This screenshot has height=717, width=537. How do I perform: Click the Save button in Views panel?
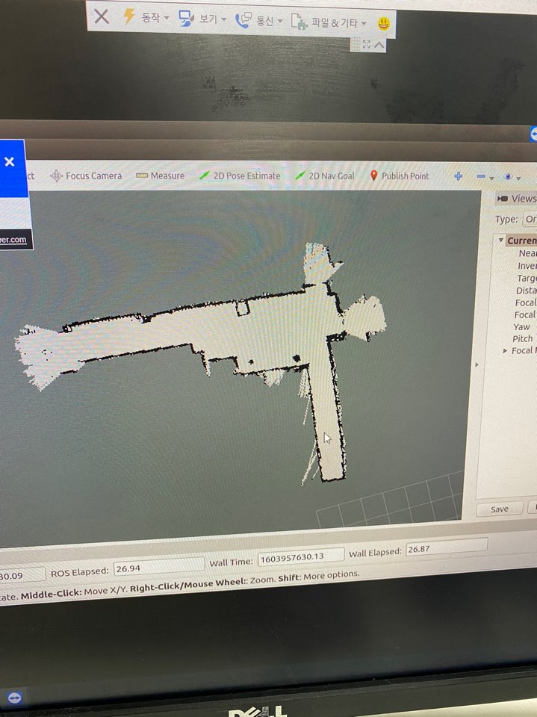(500, 509)
